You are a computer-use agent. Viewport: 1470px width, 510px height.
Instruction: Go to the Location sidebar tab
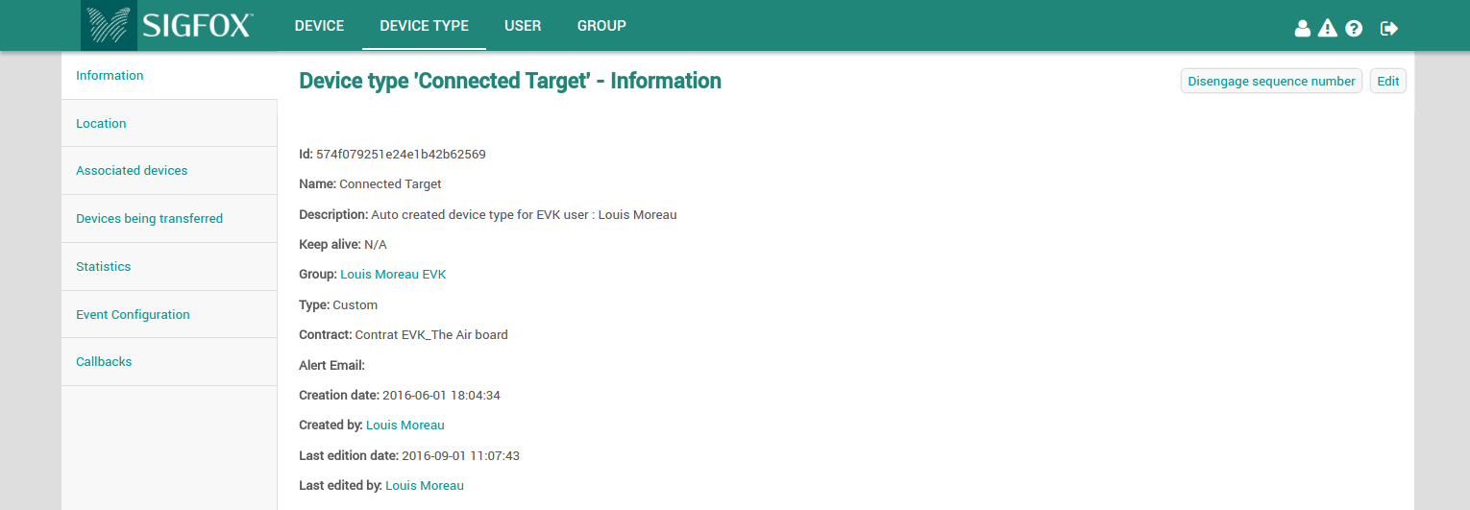pyautogui.click(x=169, y=123)
